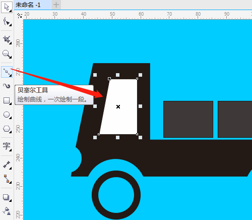Click the left dark gray cargo rectangle
The image size is (252, 220).
click(x=188, y=119)
